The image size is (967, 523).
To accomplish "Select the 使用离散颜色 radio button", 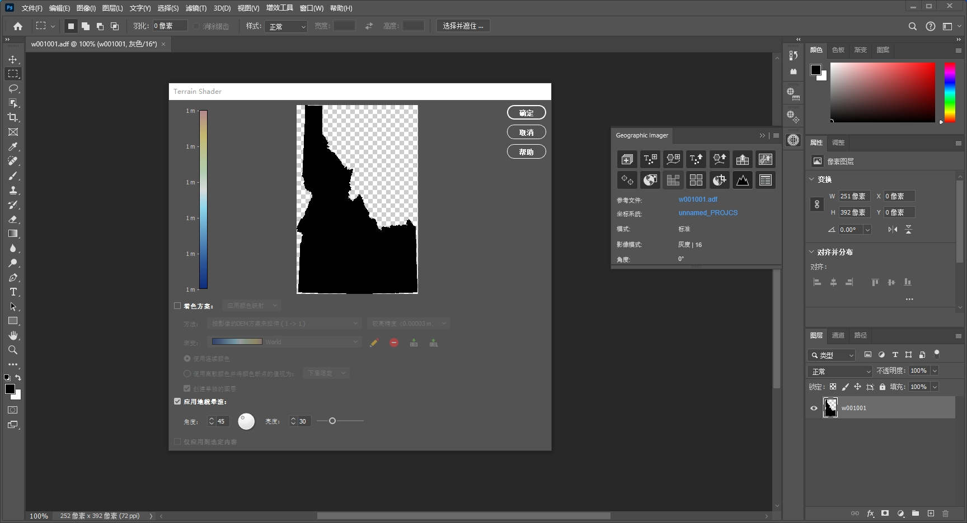I will pos(187,373).
